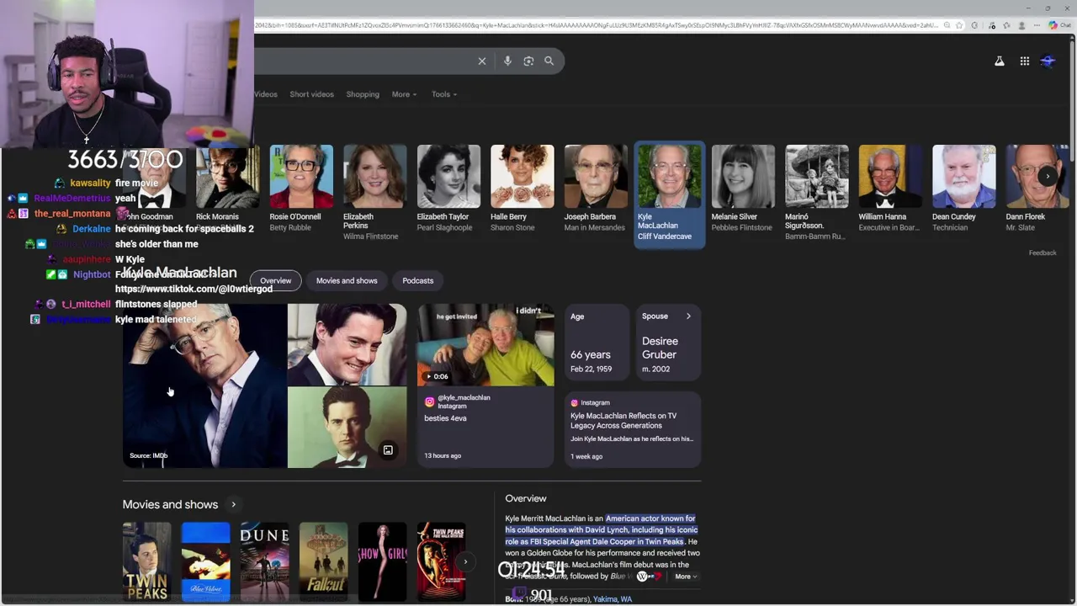1077x606 pixels.
Task: Open the Yakima, WA link
Action: click(613, 599)
